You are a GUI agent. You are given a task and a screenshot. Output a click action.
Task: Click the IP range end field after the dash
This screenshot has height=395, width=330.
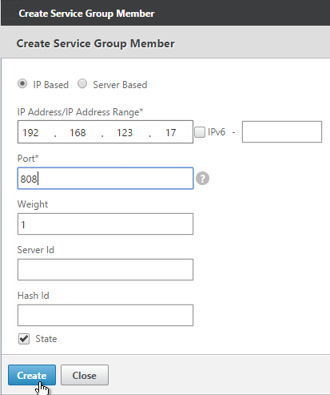pyautogui.click(x=282, y=132)
